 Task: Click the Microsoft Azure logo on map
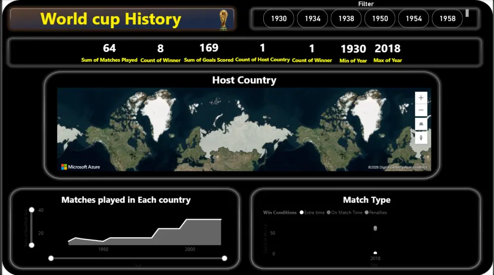pos(81,167)
